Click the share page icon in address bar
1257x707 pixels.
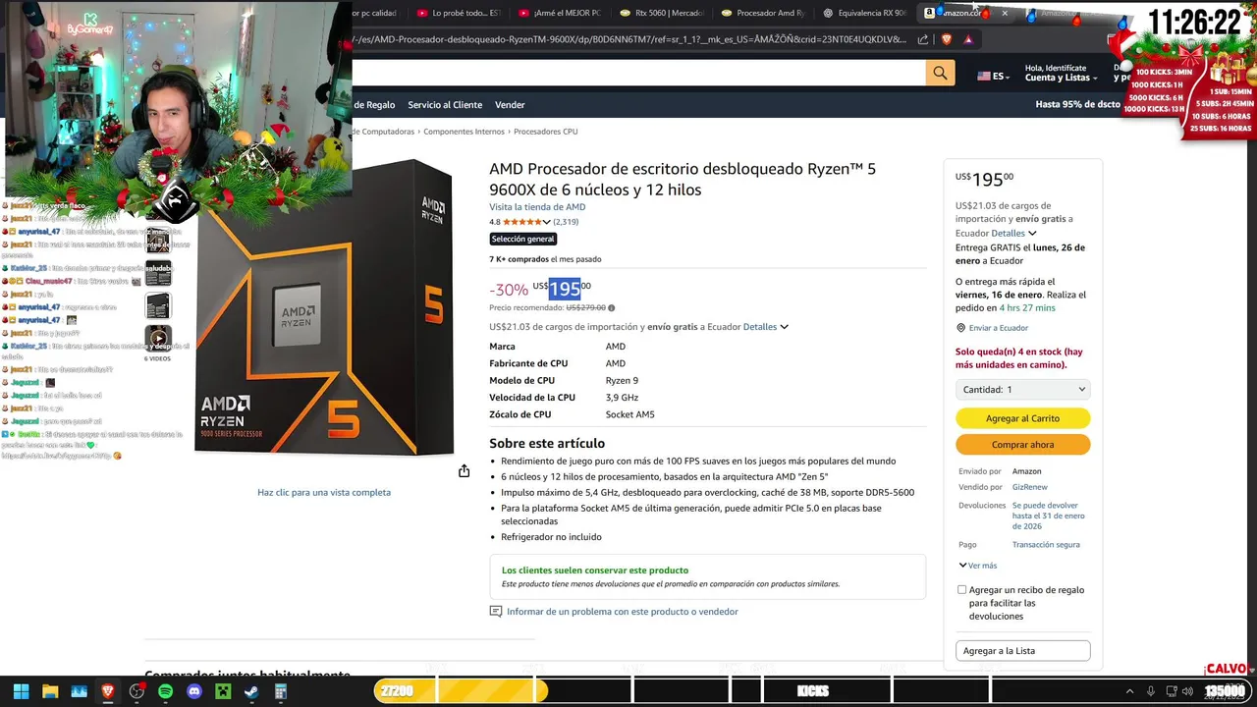coord(923,39)
